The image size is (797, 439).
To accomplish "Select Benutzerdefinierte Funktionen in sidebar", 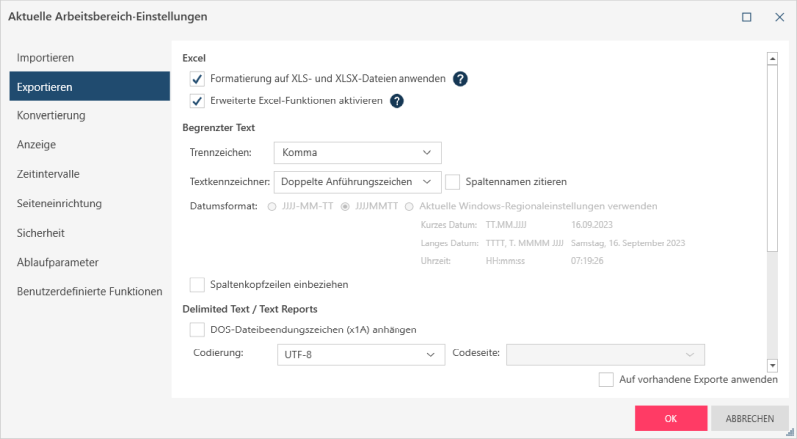I will pyautogui.click(x=90, y=292).
